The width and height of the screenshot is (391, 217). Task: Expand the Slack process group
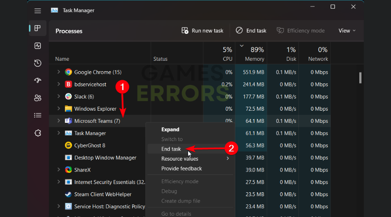(x=59, y=96)
